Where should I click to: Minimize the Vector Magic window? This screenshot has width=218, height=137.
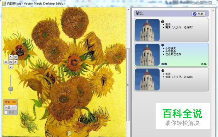coord(195,3)
